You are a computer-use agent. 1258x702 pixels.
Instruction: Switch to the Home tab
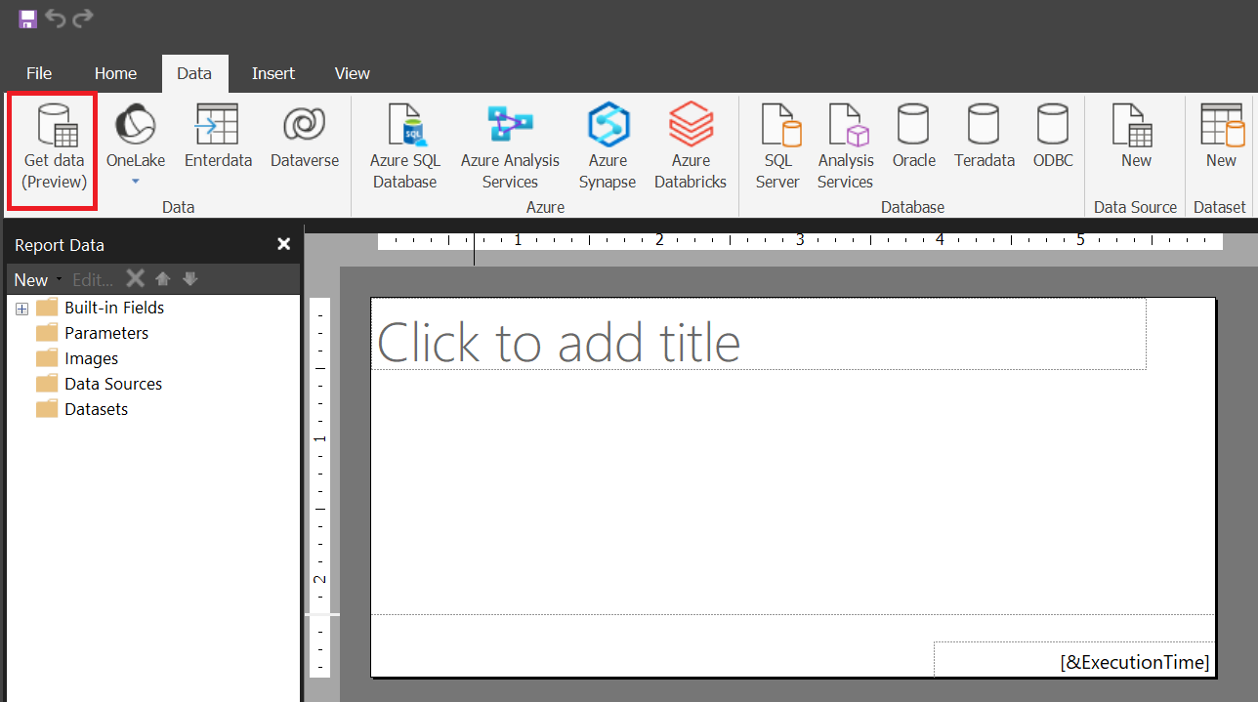[115, 73]
